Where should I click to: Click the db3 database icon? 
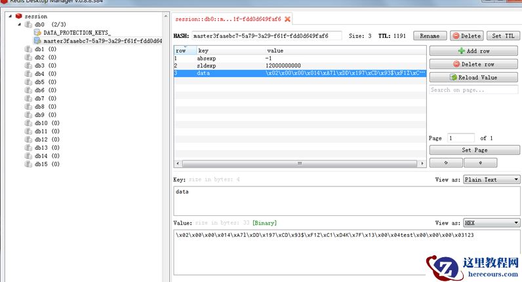[28, 65]
